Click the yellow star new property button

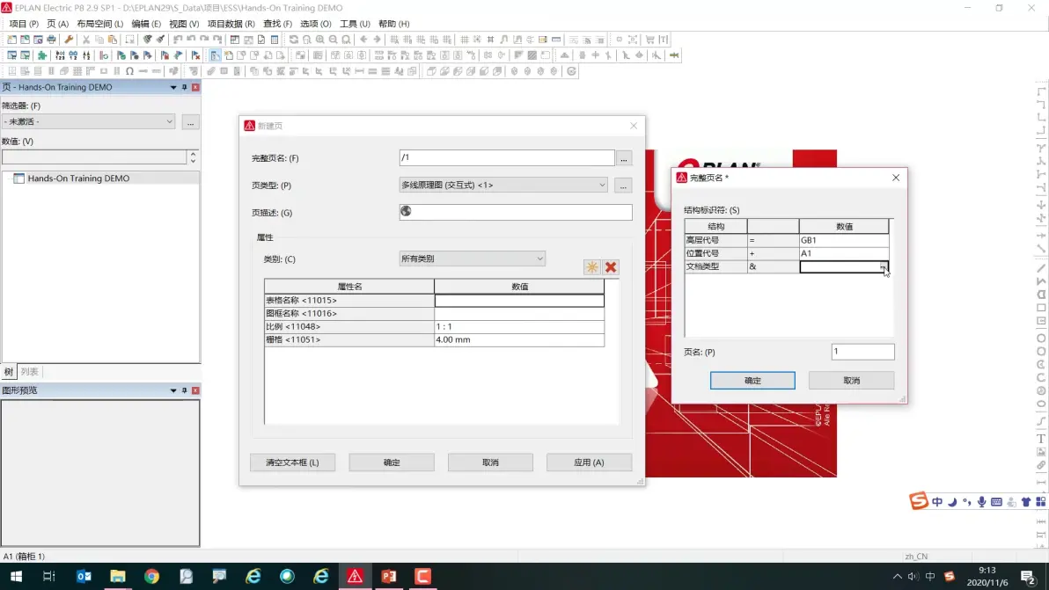tap(592, 267)
